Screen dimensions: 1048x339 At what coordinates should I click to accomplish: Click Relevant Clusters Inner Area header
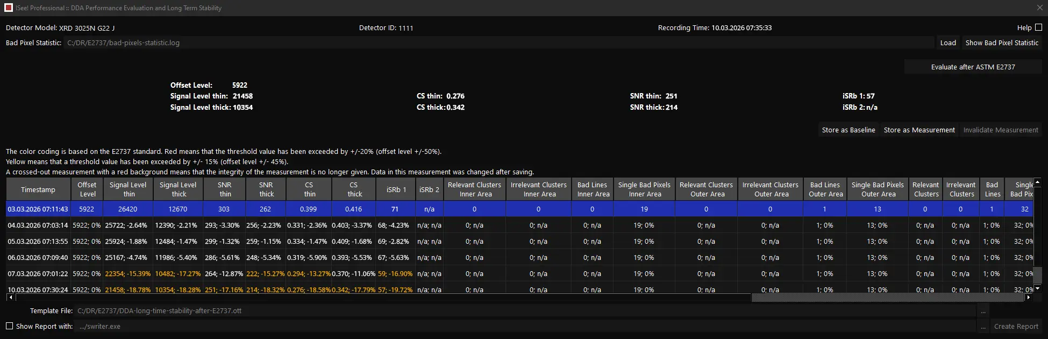point(474,189)
